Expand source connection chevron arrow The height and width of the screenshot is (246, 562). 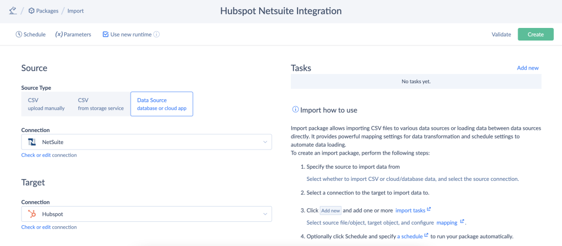[265, 142]
